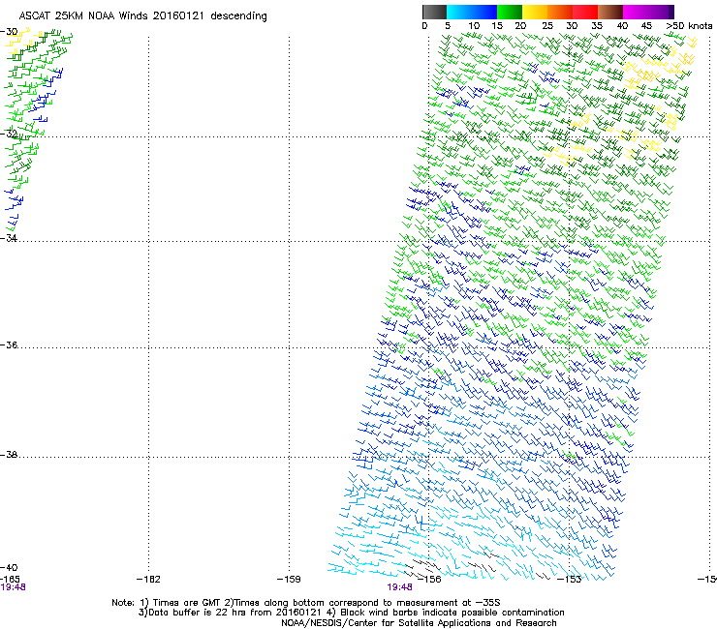
Task: Click the cyan 5–10 knots legend segment
Action: (459, 12)
